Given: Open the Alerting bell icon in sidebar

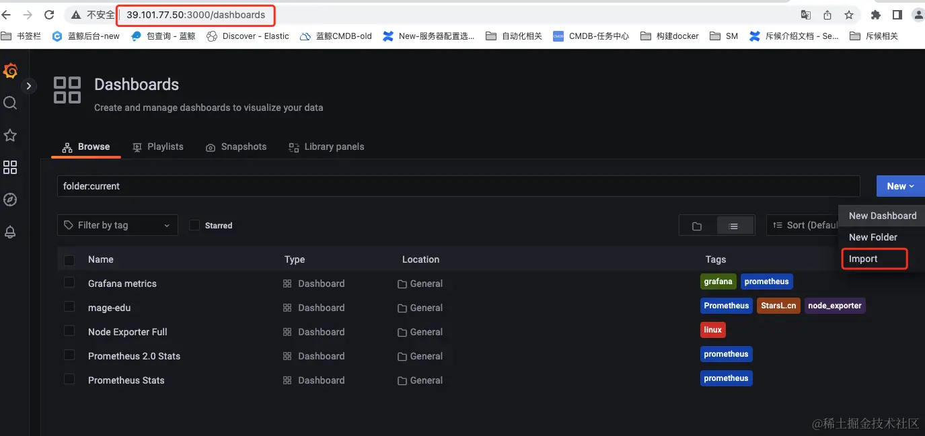Looking at the screenshot, I should (10, 232).
